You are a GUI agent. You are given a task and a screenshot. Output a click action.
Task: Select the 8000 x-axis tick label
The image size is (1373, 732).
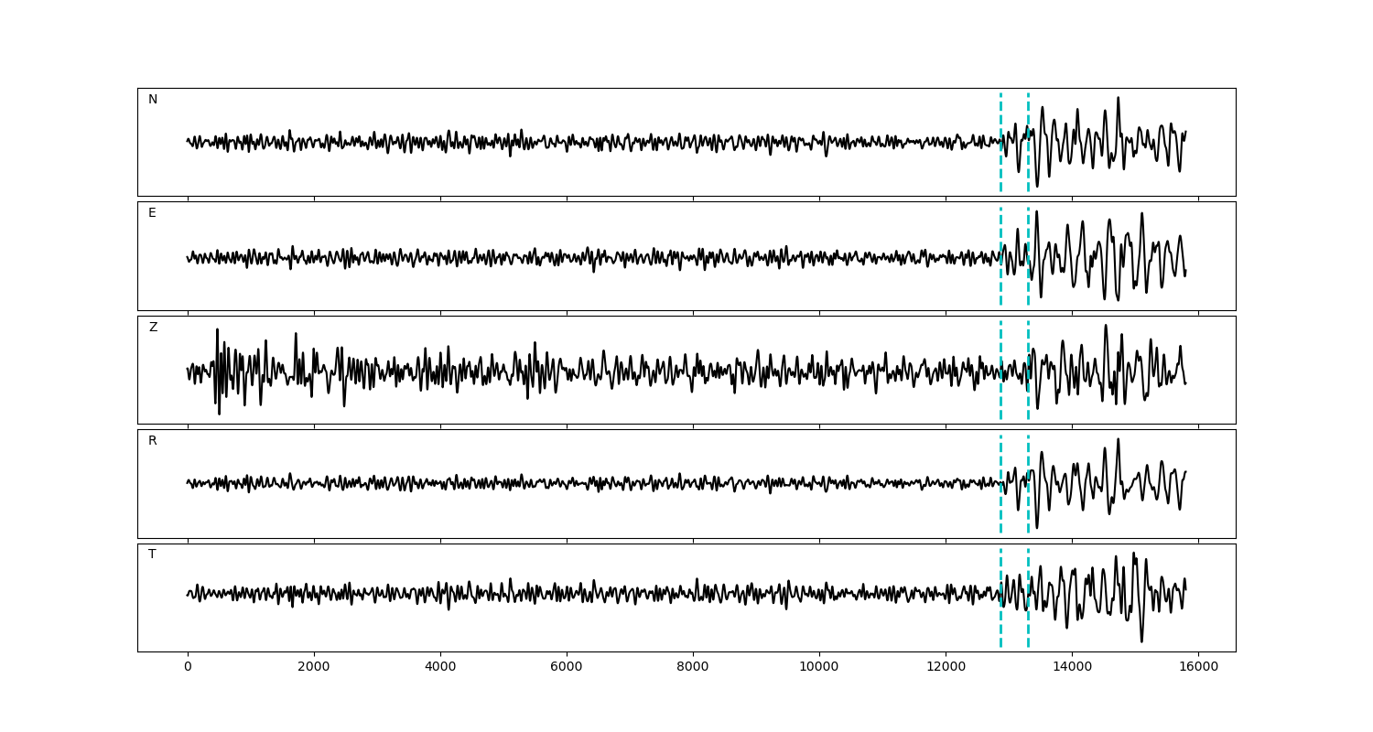(693, 668)
